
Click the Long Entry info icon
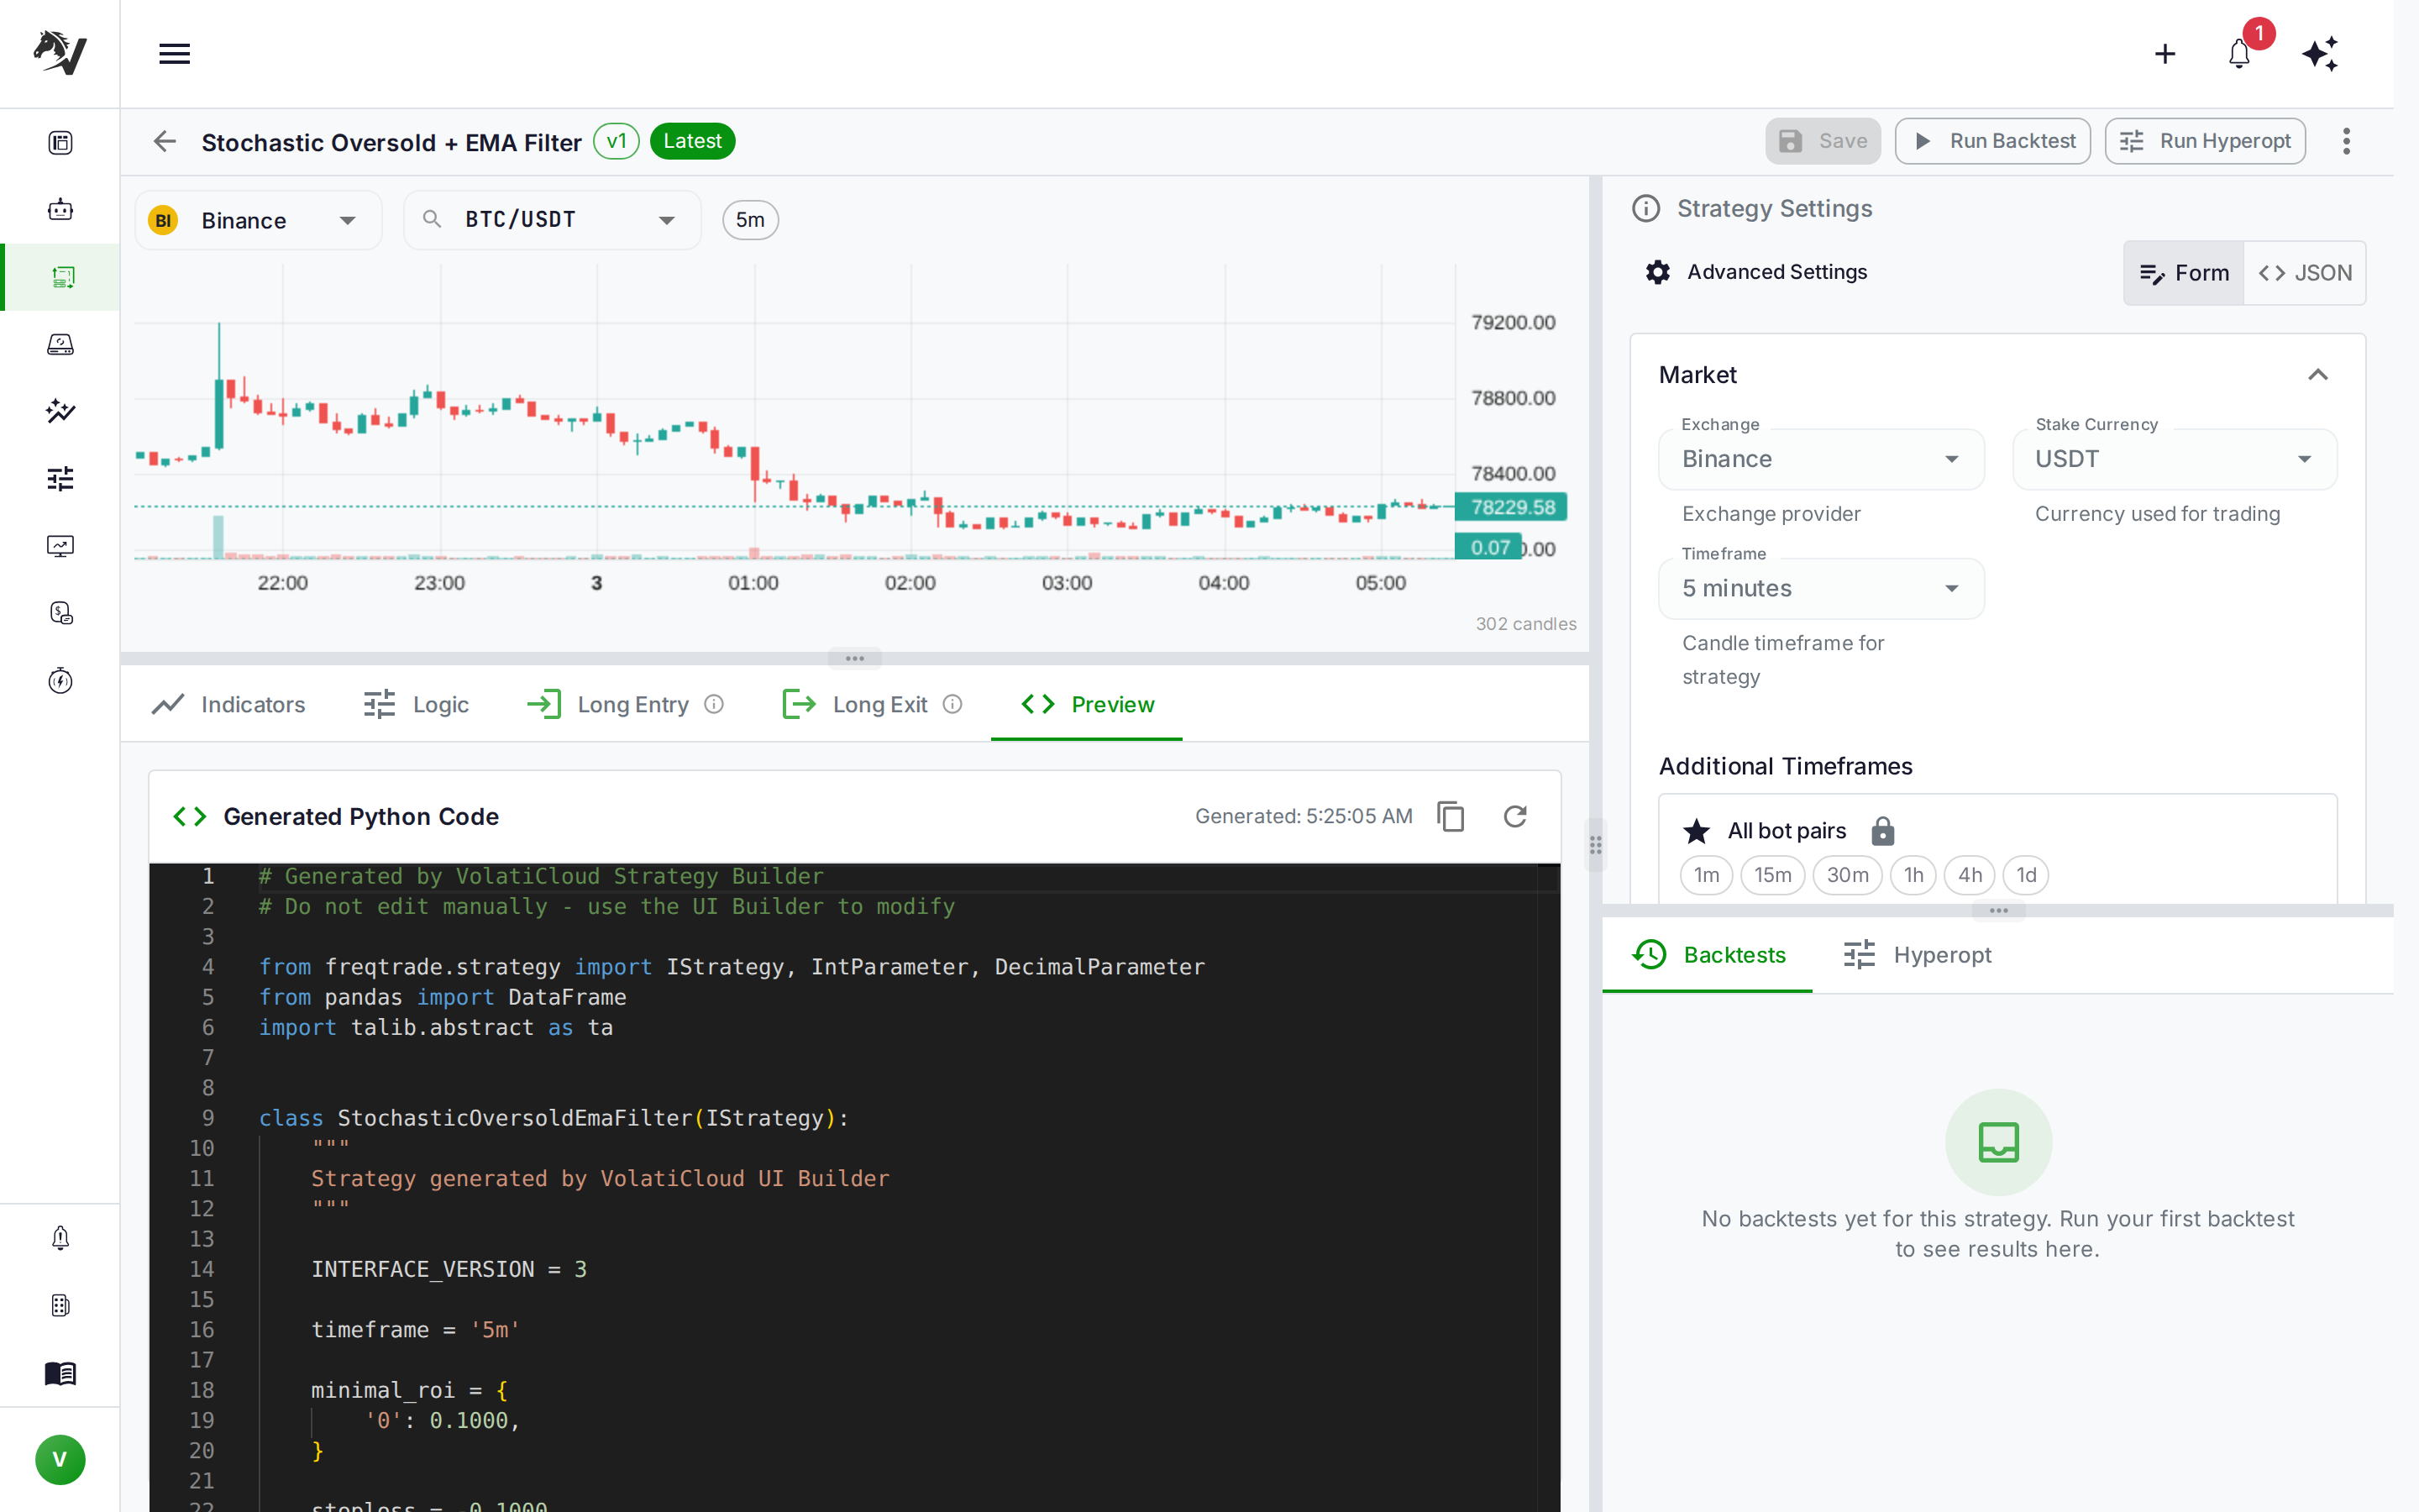[714, 704]
